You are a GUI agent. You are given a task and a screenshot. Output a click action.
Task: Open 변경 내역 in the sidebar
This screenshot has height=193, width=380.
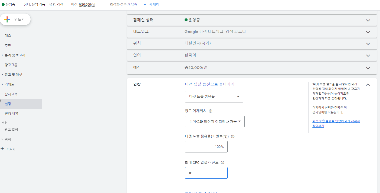coord(11,113)
